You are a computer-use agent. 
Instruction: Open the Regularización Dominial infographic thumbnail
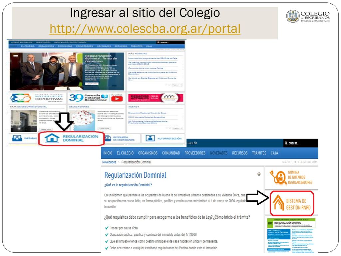[291, 235]
